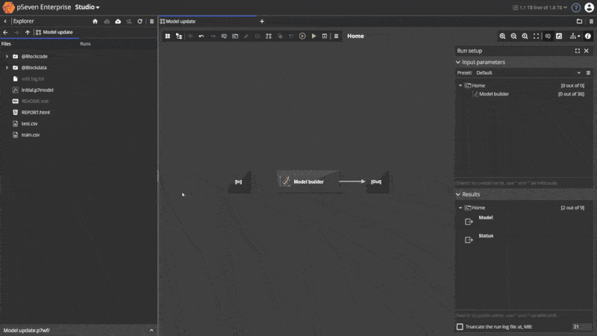The width and height of the screenshot is (597, 336).
Task: Open the Studio dropdown menu
Action: (87, 7)
